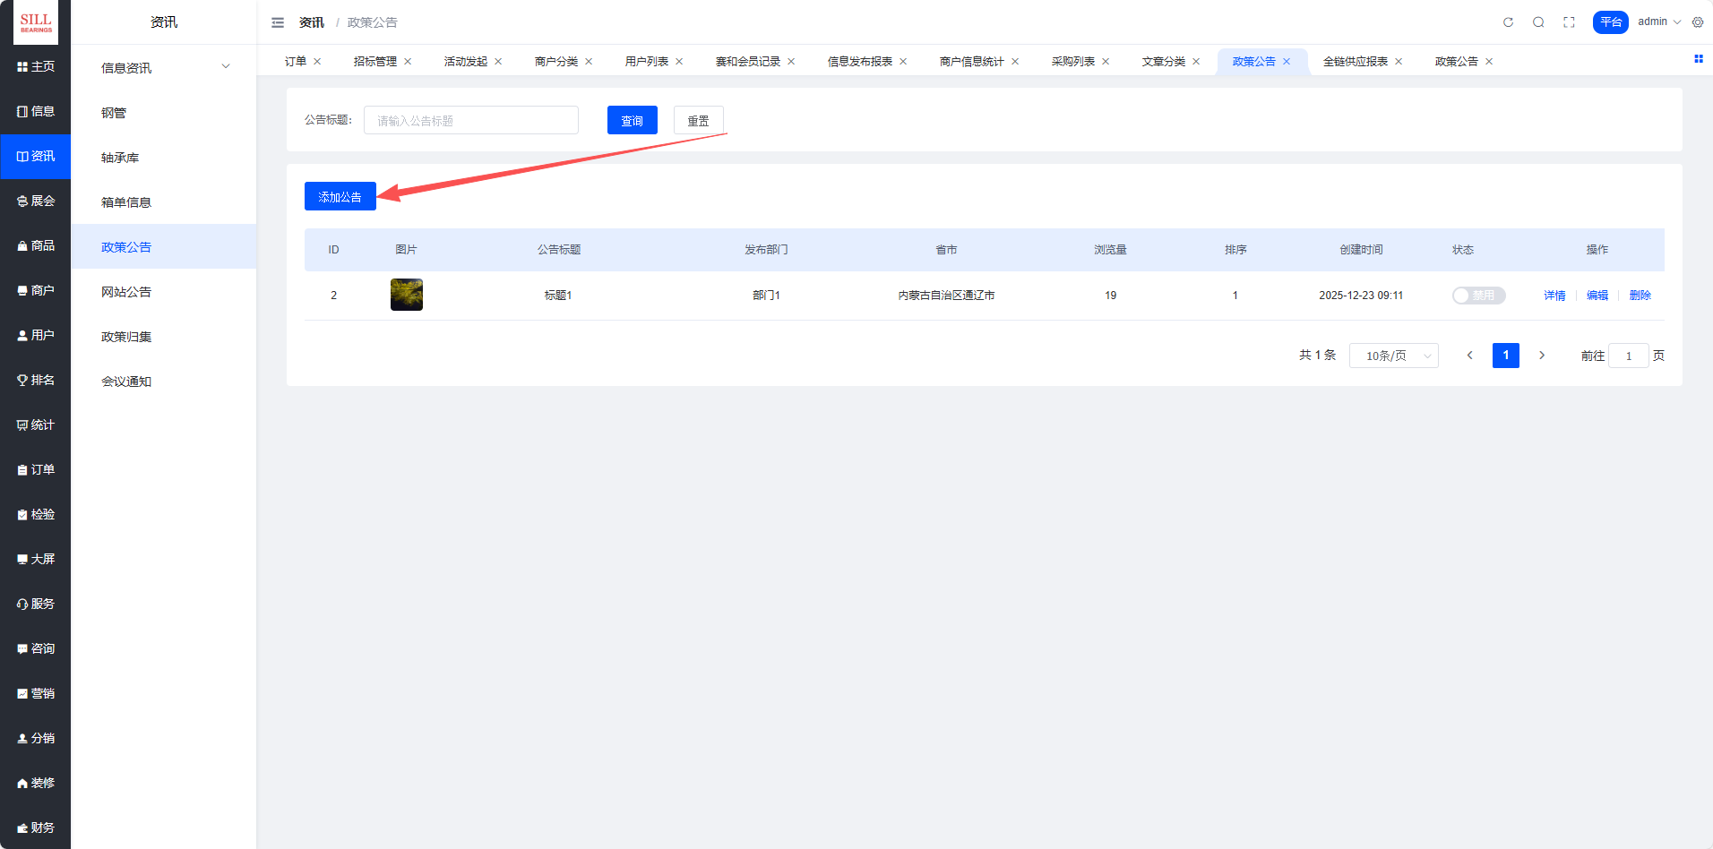Viewport: 1713px width, 849px height.
Task: Open the 10条/页 page size dropdown
Action: pos(1393,356)
